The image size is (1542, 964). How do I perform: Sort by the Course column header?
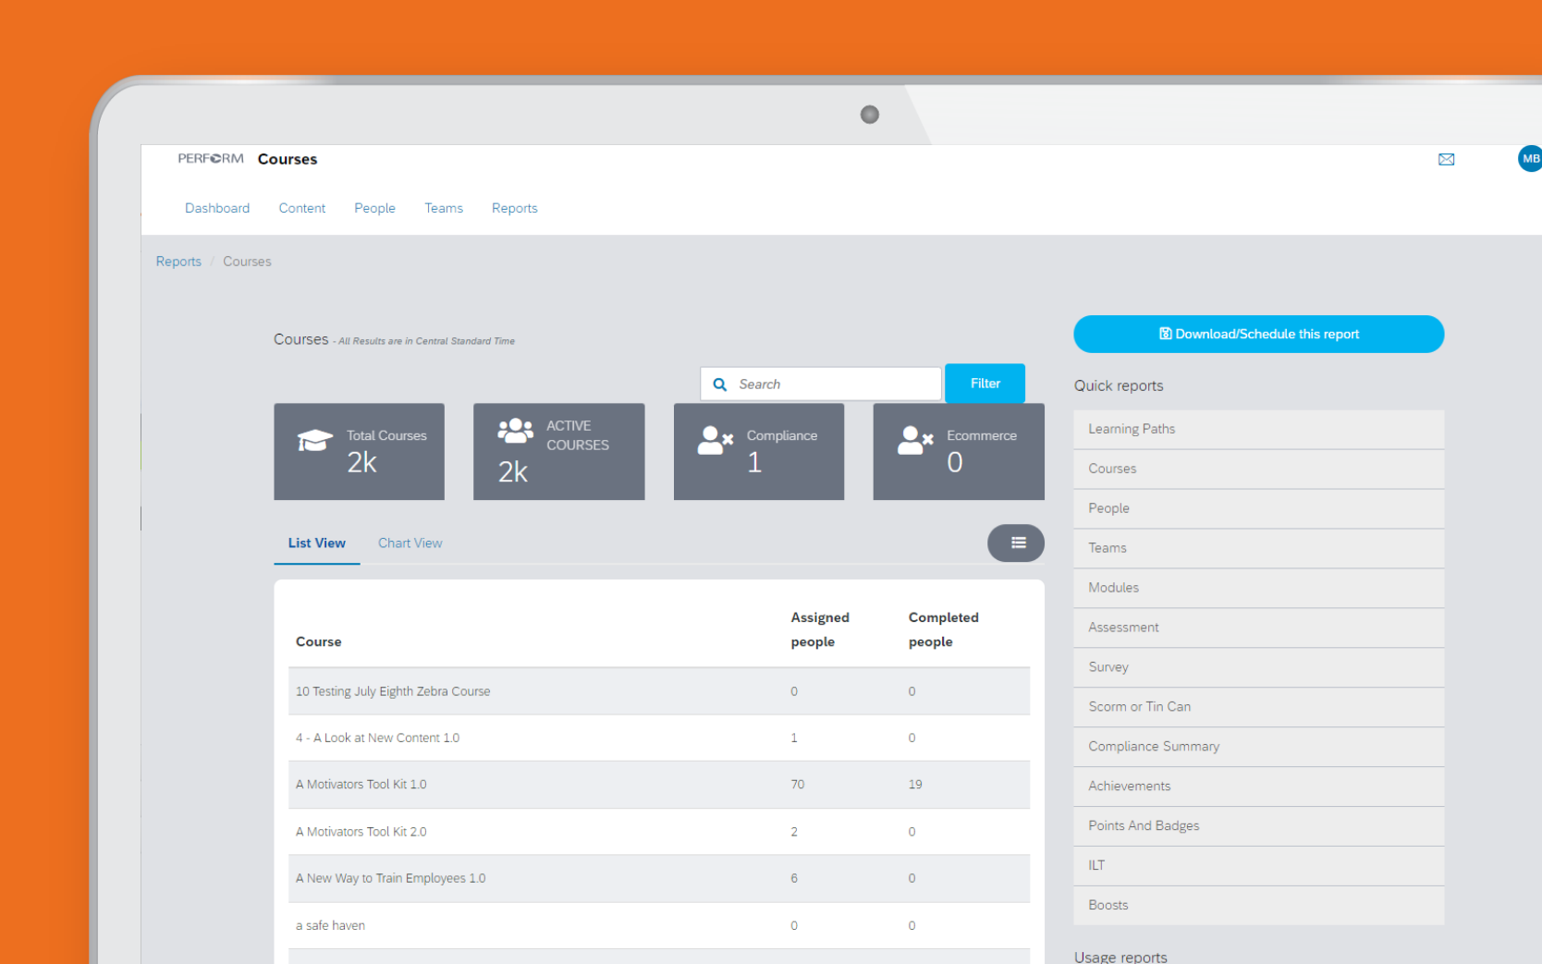pos(319,642)
